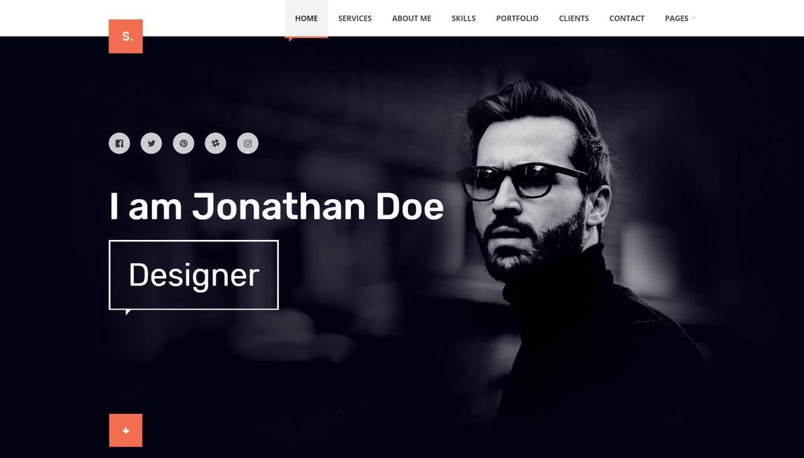Go to the Home nav item
This screenshot has height=458, width=804.
click(x=306, y=18)
